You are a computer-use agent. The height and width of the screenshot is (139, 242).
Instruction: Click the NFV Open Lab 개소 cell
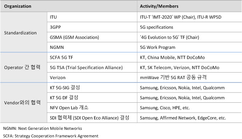tap(92, 108)
